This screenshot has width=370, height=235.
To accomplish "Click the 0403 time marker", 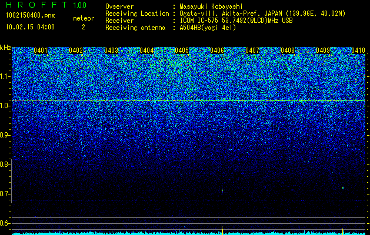I will (111, 51).
